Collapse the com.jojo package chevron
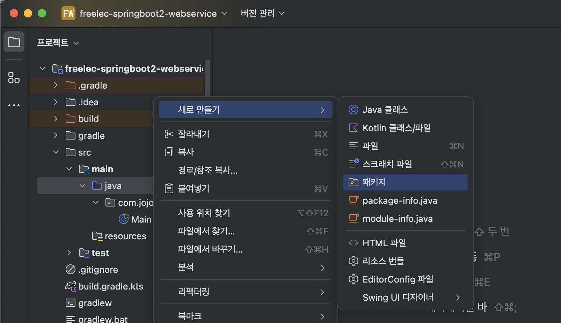The height and width of the screenshot is (323, 561). tap(96, 202)
